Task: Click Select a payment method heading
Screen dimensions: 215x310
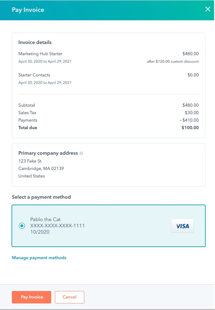Action: [x=41, y=197]
